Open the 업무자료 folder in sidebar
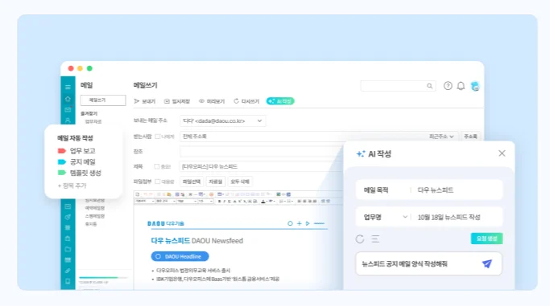Image resolution: width=550 pixels, height=306 pixels. click(93, 121)
